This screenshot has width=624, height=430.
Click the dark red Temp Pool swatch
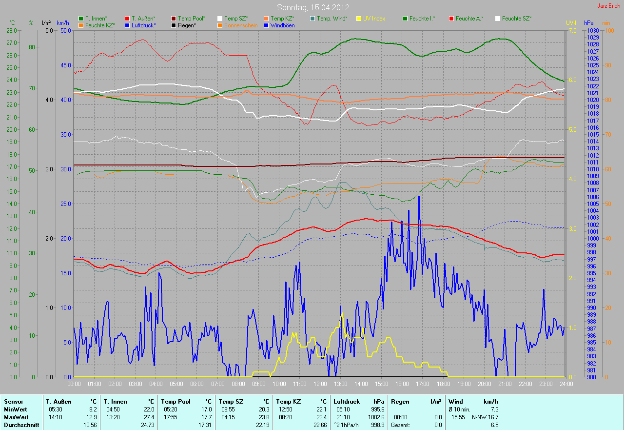(174, 19)
